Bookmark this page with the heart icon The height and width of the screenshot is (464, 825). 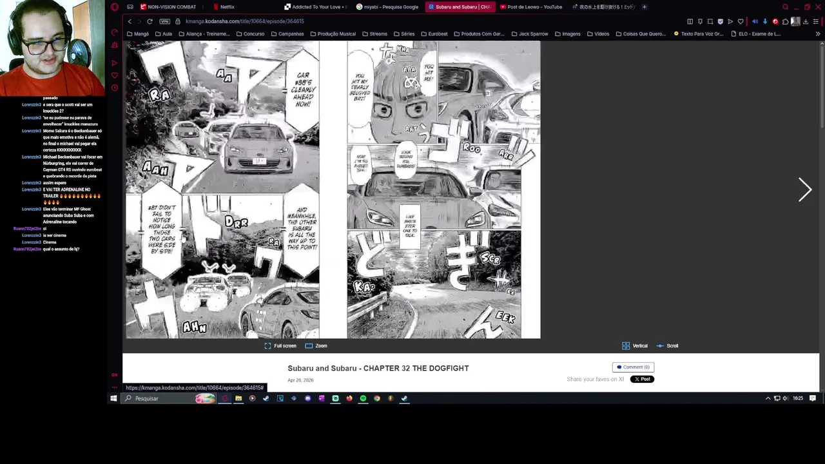pyautogui.click(x=741, y=21)
